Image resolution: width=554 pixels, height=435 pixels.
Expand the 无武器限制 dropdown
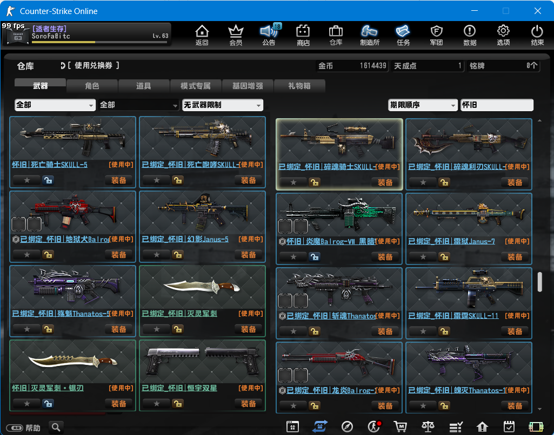click(223, 105)
